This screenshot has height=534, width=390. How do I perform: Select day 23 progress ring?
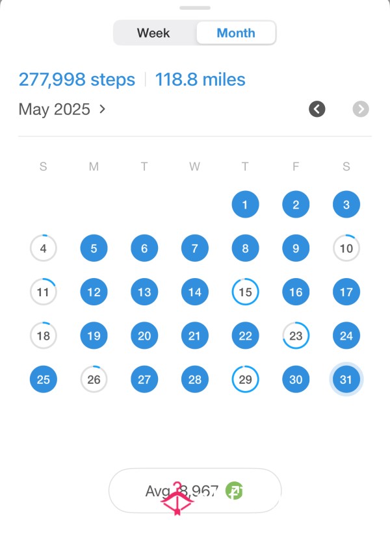296,336
